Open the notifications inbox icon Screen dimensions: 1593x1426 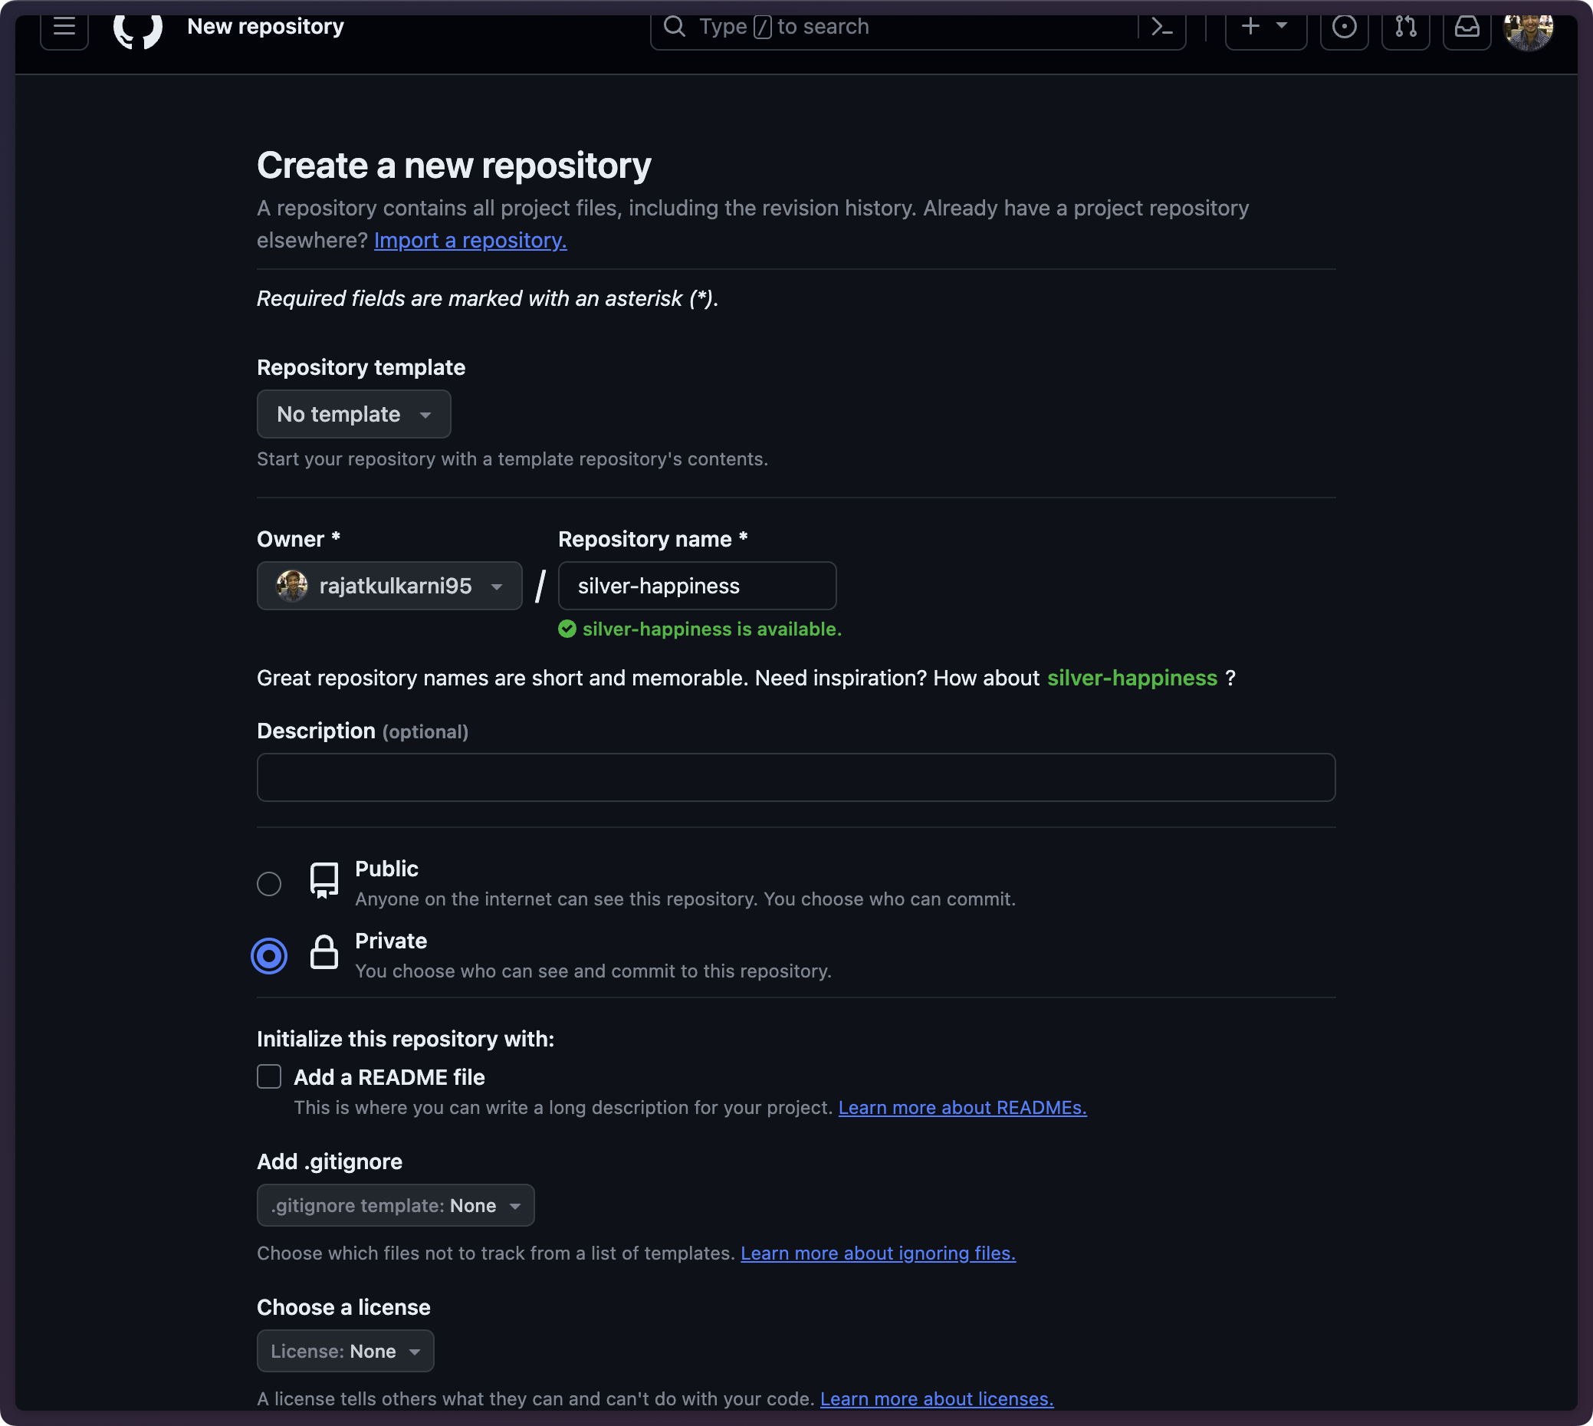point(1467,28)
